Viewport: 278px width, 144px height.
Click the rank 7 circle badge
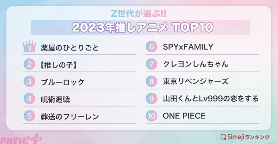152,64
